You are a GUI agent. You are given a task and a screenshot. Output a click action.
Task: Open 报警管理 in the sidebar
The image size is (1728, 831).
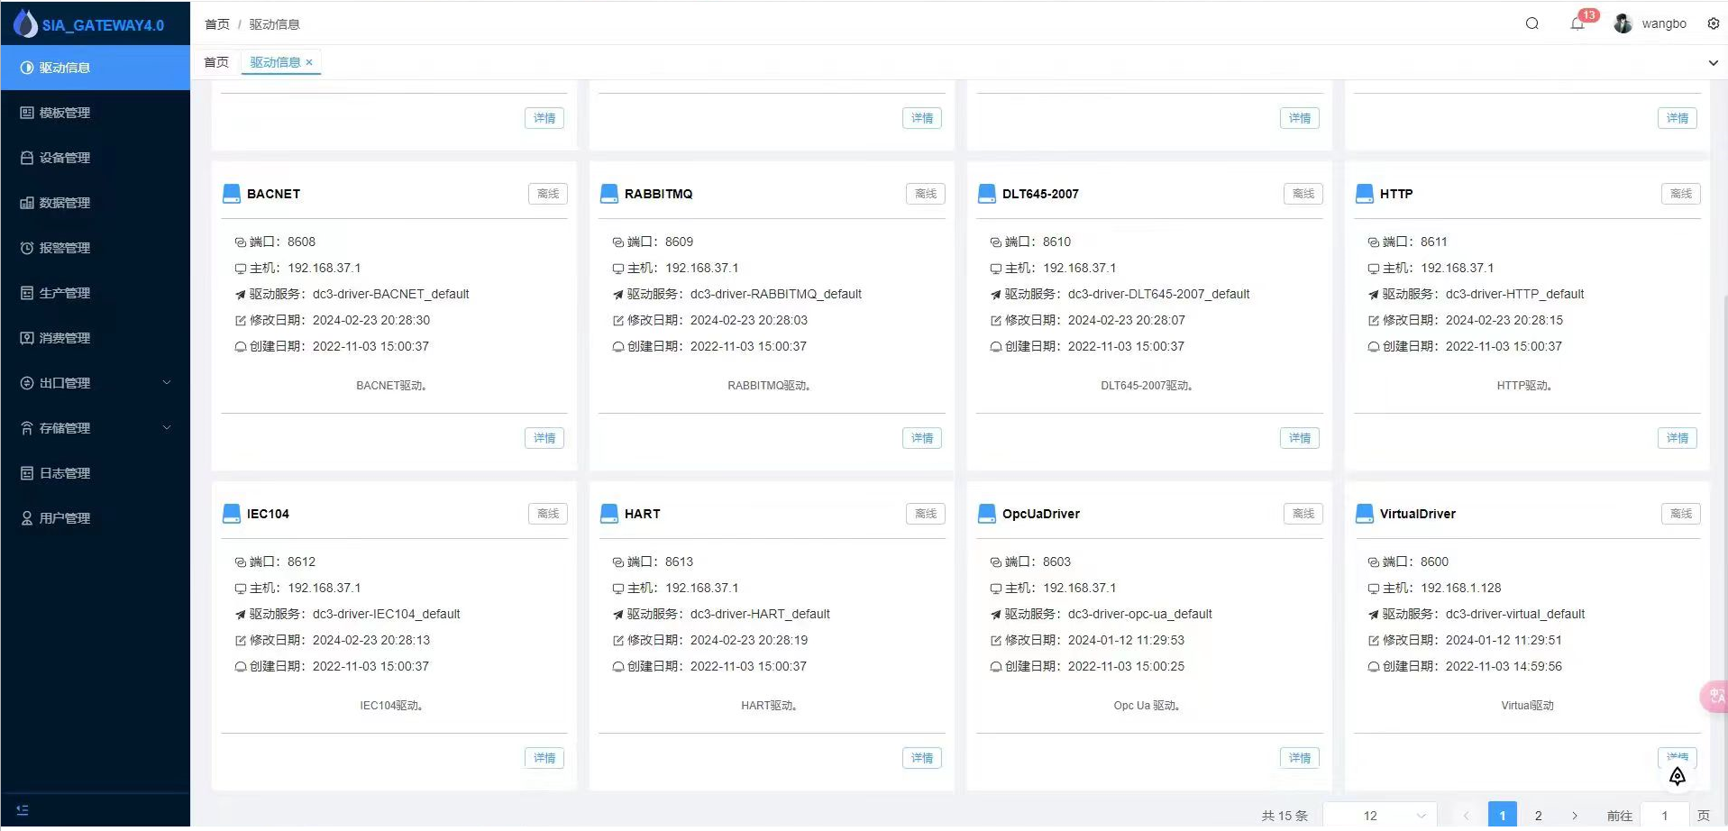(x=65, y=248)
